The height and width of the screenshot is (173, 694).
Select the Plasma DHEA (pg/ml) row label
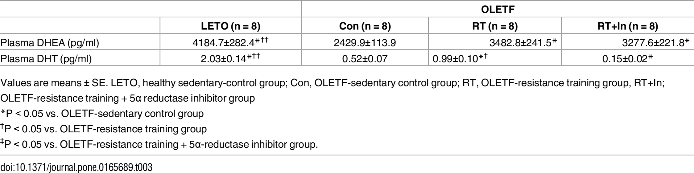tap(50, 43)
